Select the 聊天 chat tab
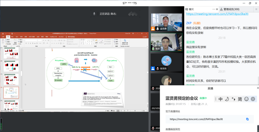Viewport: 259px width, 132px height. [191, 9]
